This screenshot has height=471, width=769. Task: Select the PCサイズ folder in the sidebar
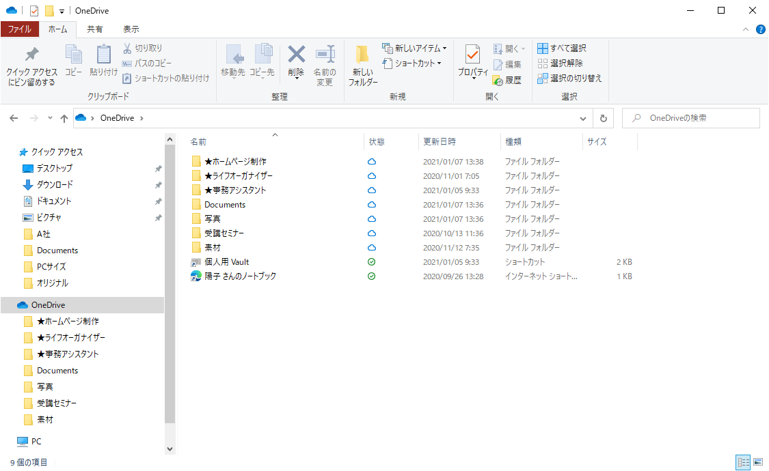coord(51,267)
